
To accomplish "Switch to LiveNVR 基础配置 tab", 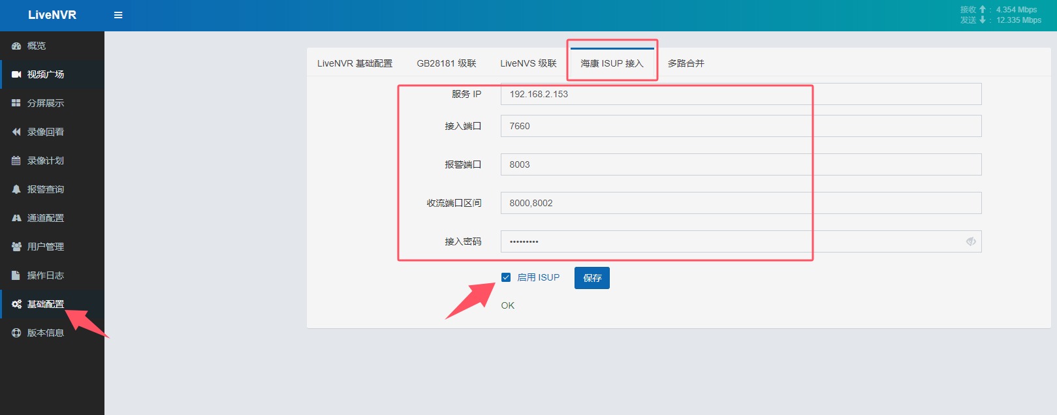I will tap(355, 63).
